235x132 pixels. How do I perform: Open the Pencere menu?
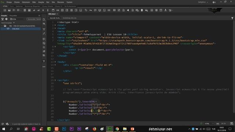pos(61,2)
